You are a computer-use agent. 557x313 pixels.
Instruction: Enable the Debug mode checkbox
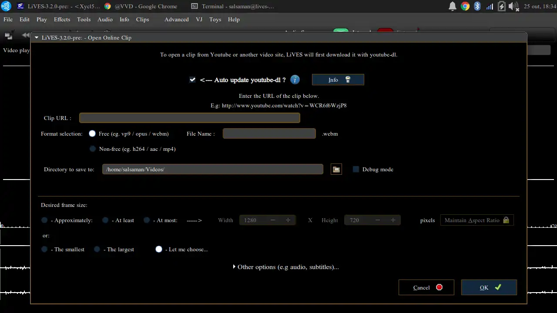(x=356, y=169)
